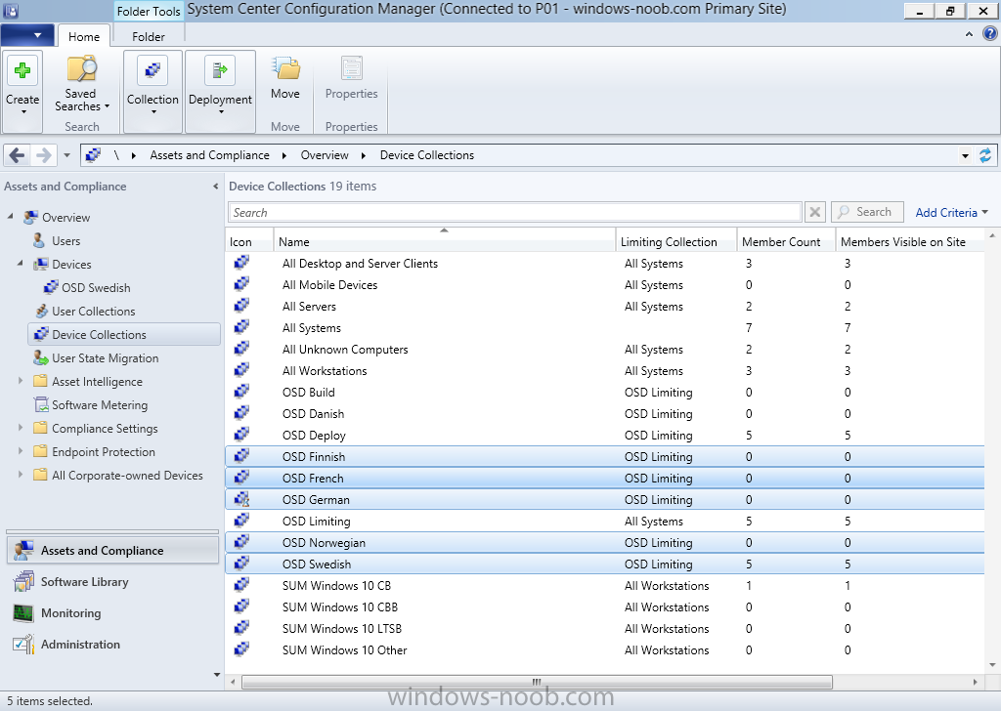Viewport: 1001px width, 711px height.
Task: Open the Assets and Compliance workspace
Action: tap(113, 550)
